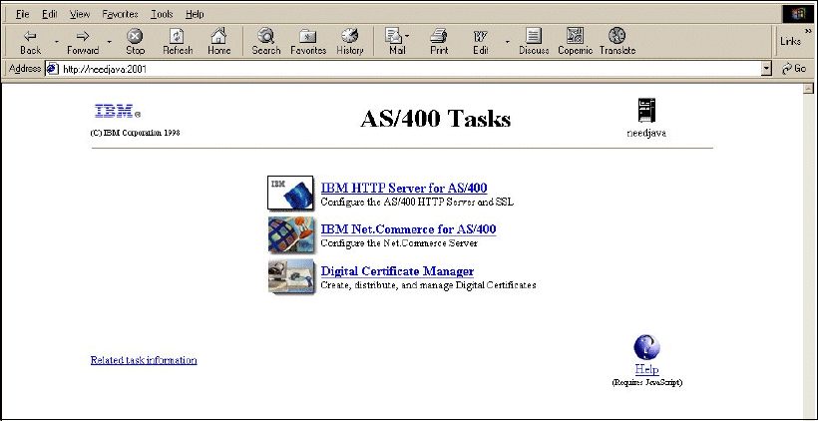818x421 pixels.
Task: Open the Mail dropdown arrow
Action: tap(407, 36)
